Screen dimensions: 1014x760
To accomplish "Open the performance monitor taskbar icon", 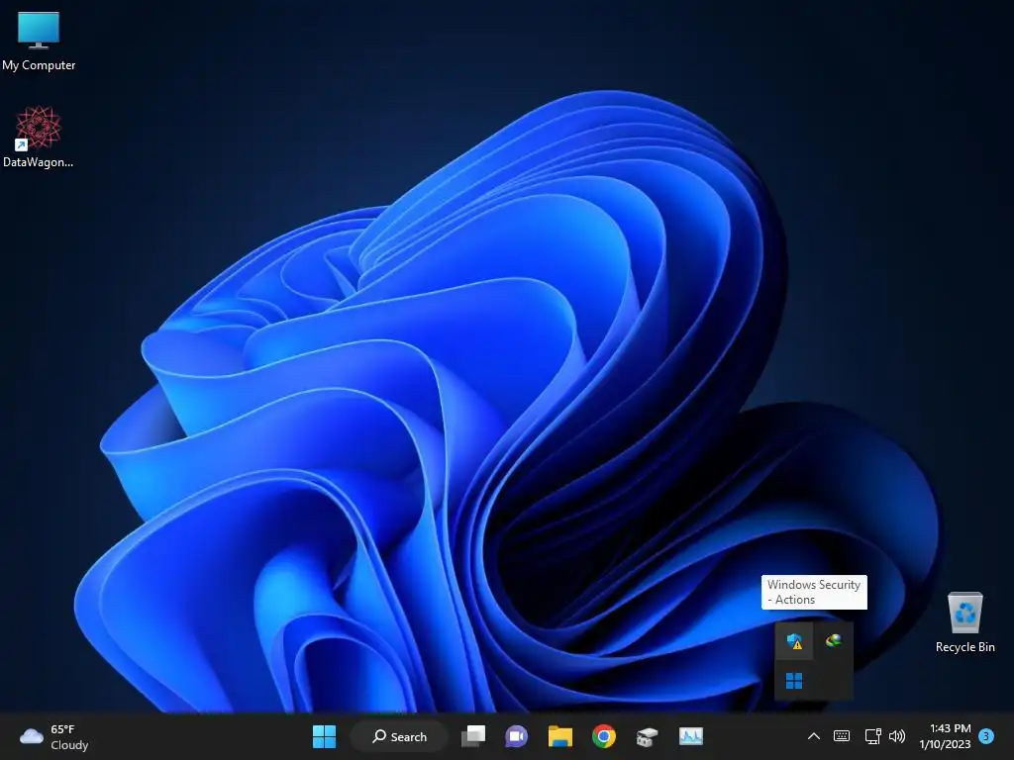I will 690,736.
